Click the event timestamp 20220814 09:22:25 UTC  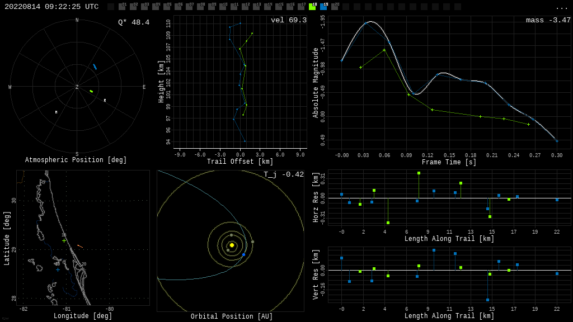[x=51, y=7]
